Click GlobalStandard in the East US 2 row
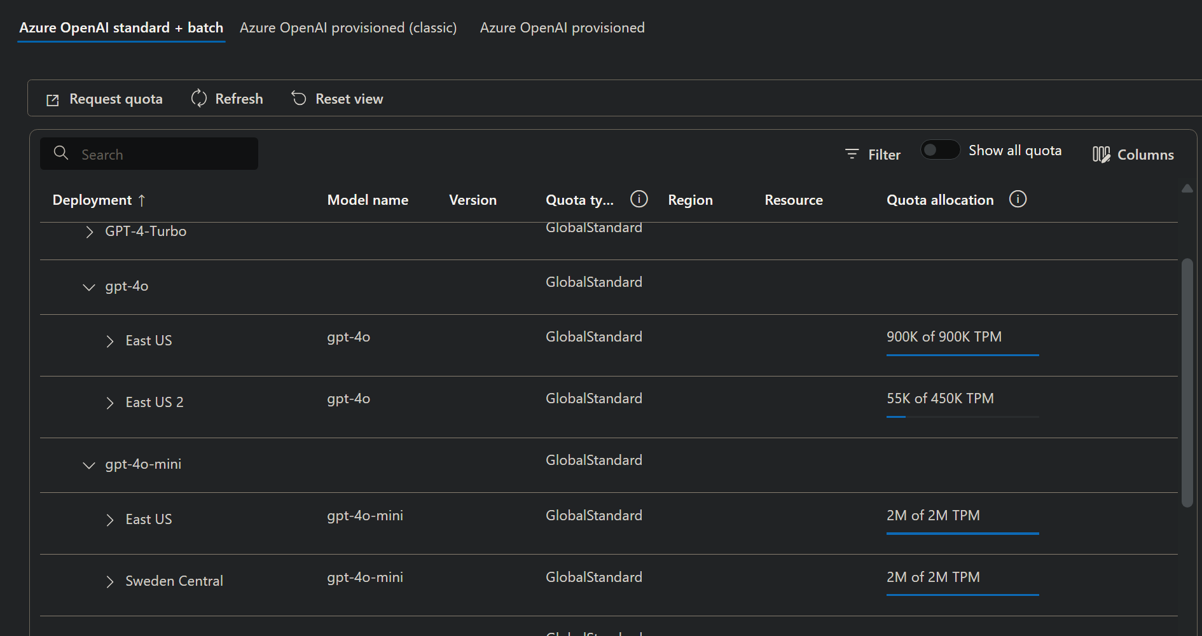Viewport: 1202px width, 636px height. (594, 398)
